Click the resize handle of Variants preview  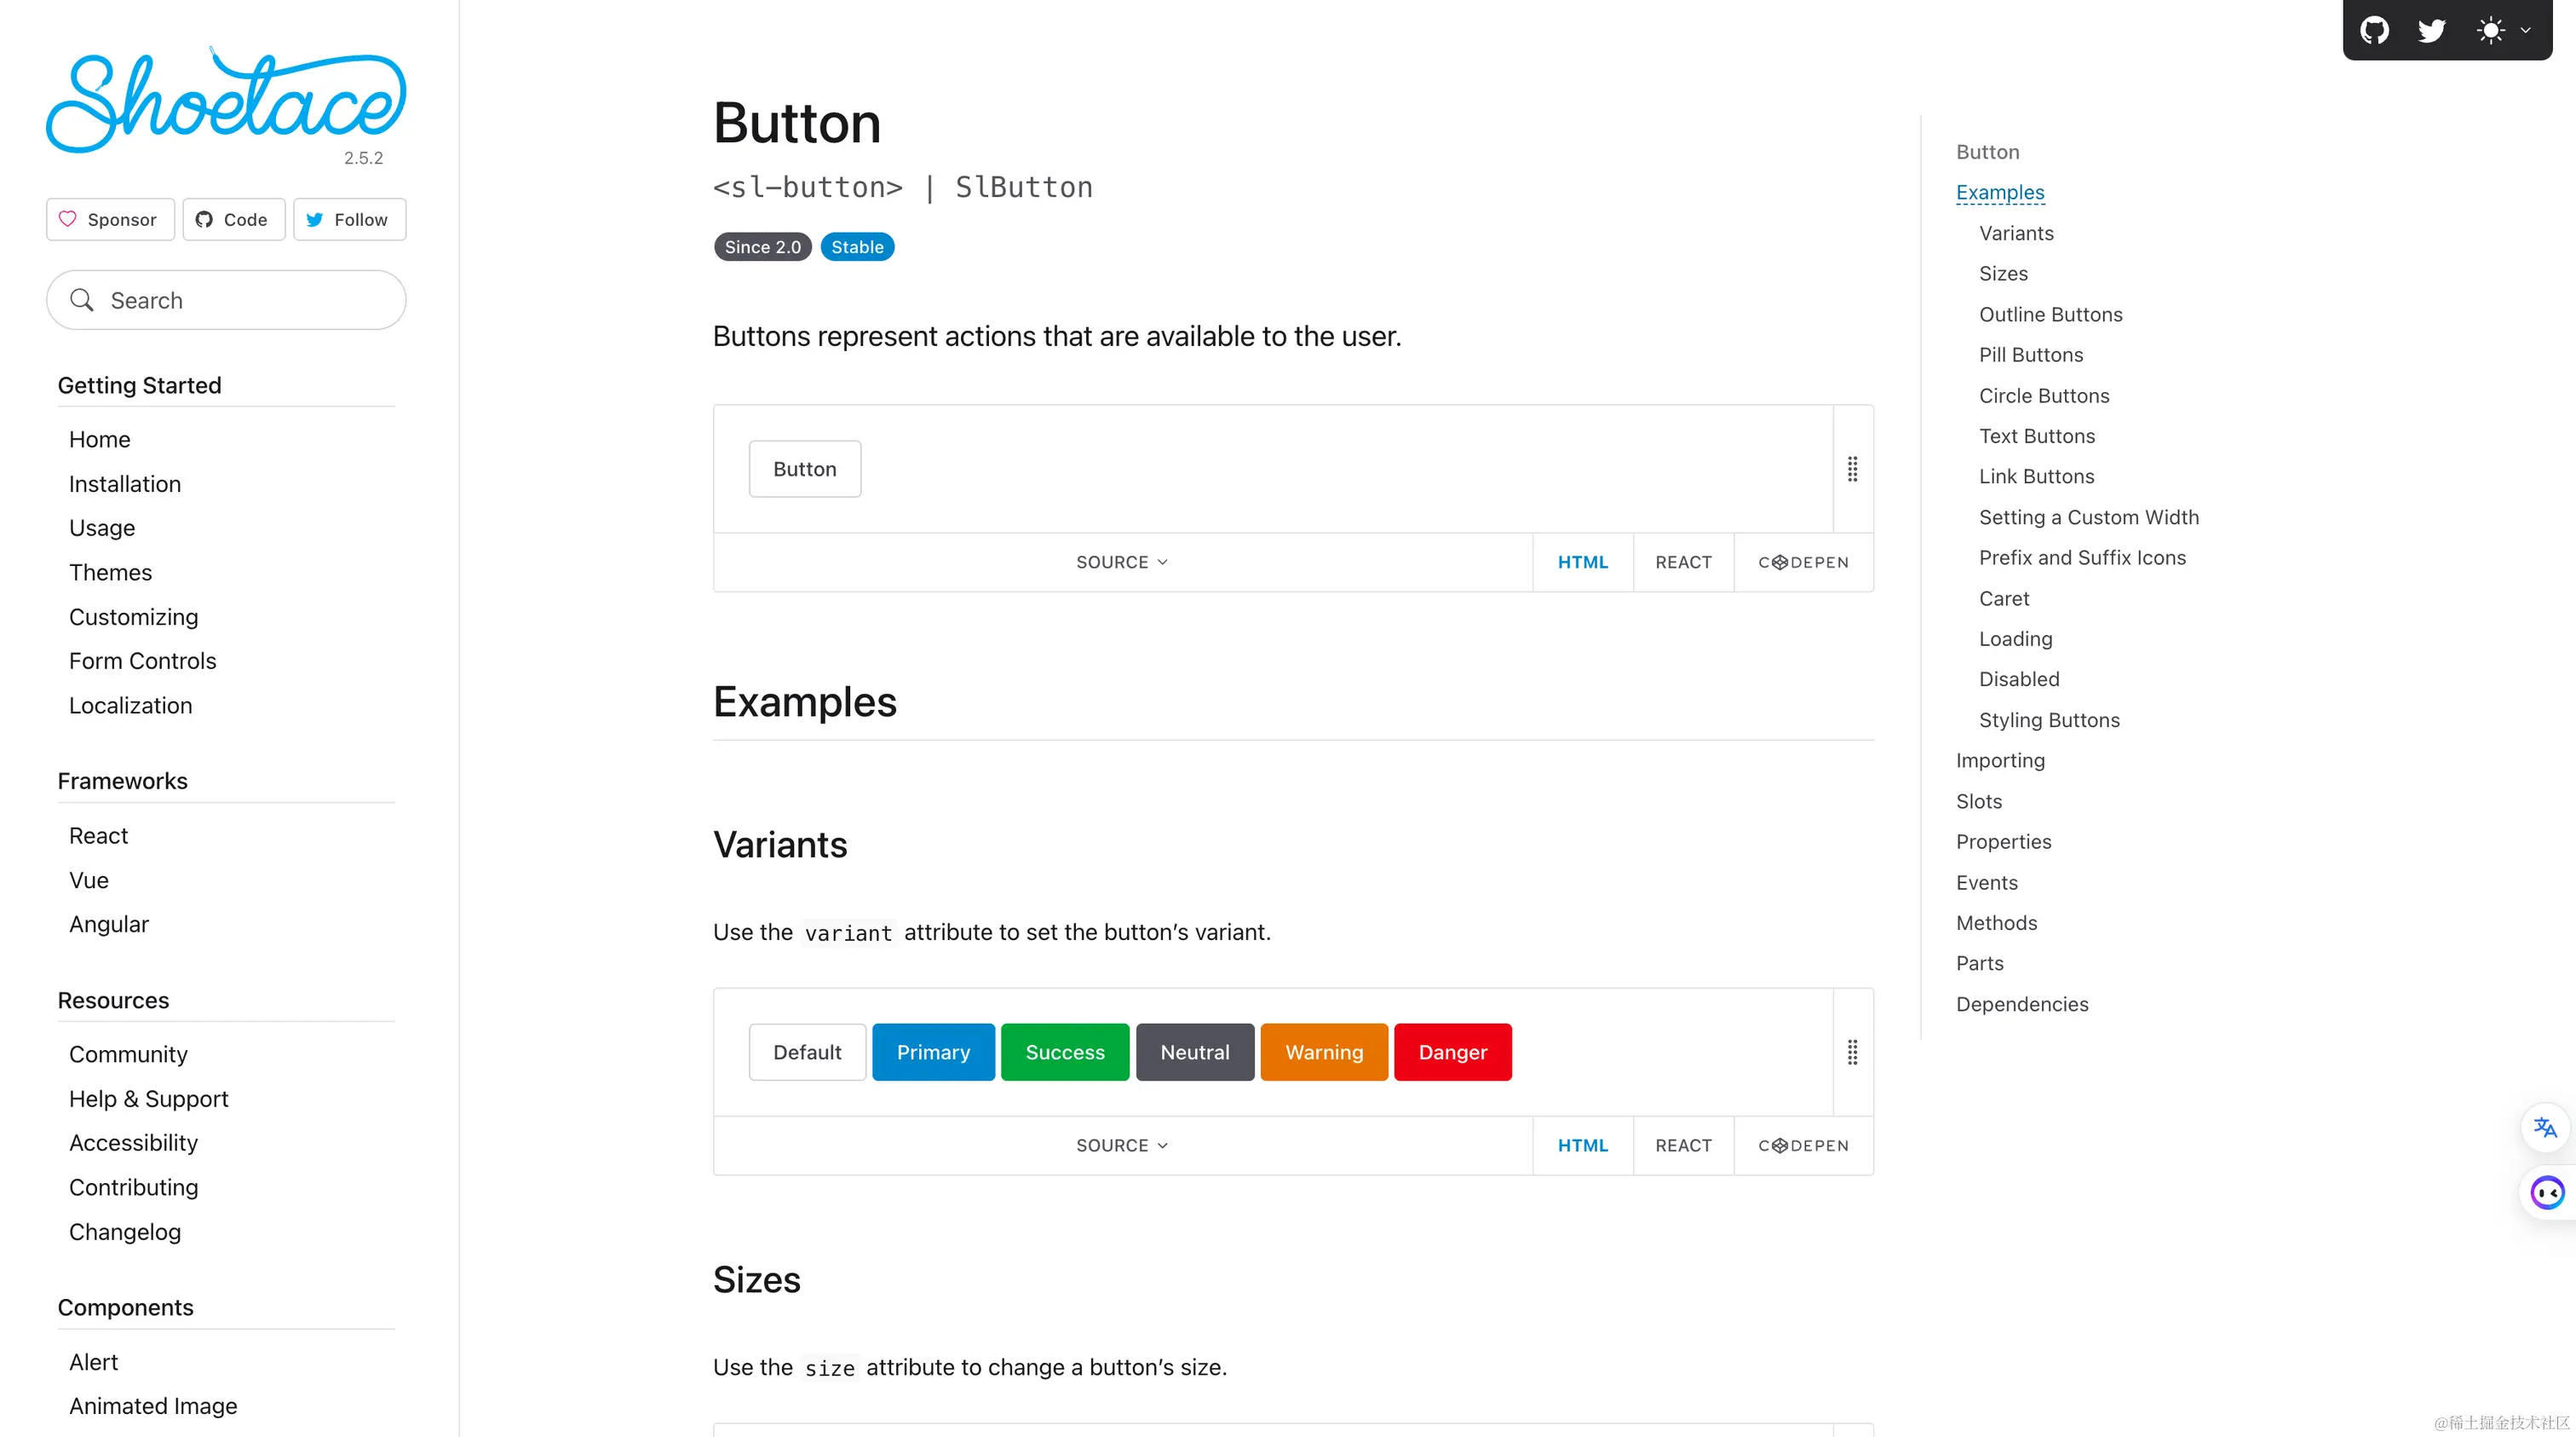1852,1052
